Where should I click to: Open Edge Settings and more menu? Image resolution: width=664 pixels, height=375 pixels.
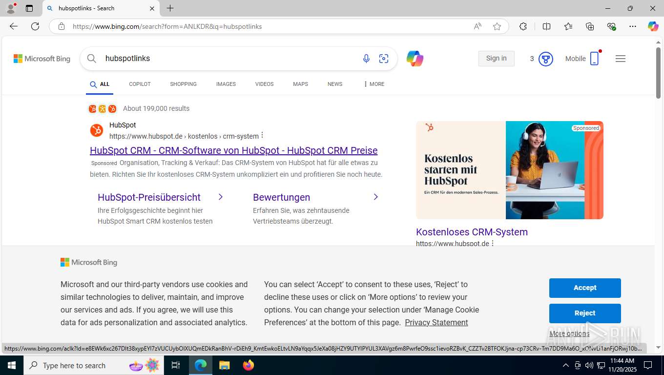coord(633,26)
